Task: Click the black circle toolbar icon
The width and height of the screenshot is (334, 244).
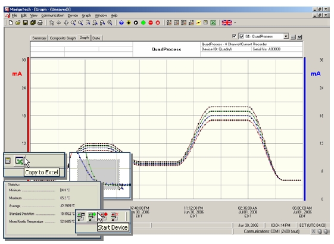Action: (136, 23)
